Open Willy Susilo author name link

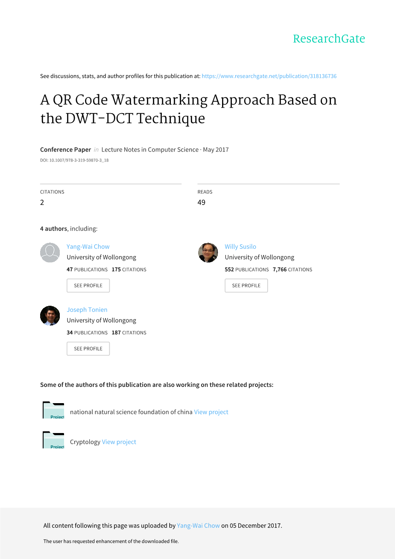(x=240, y=246)
